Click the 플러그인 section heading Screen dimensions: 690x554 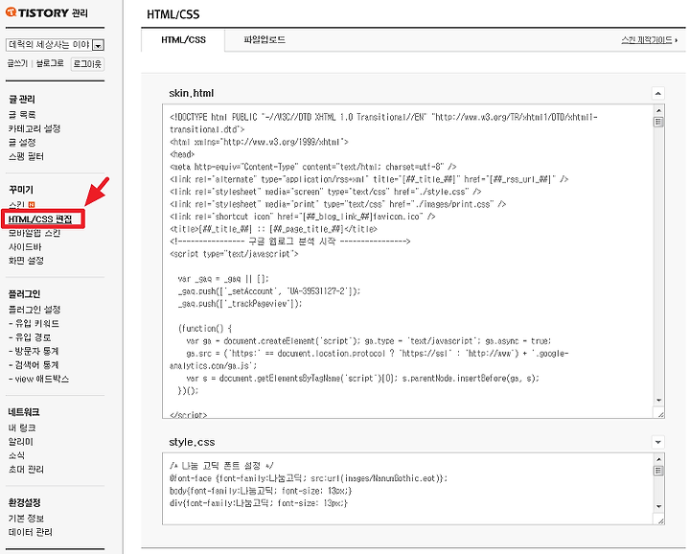25,294
